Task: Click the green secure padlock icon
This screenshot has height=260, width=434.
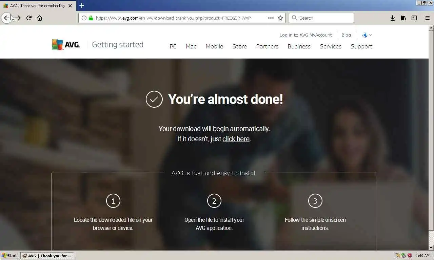Action: (x=91, y=18)
